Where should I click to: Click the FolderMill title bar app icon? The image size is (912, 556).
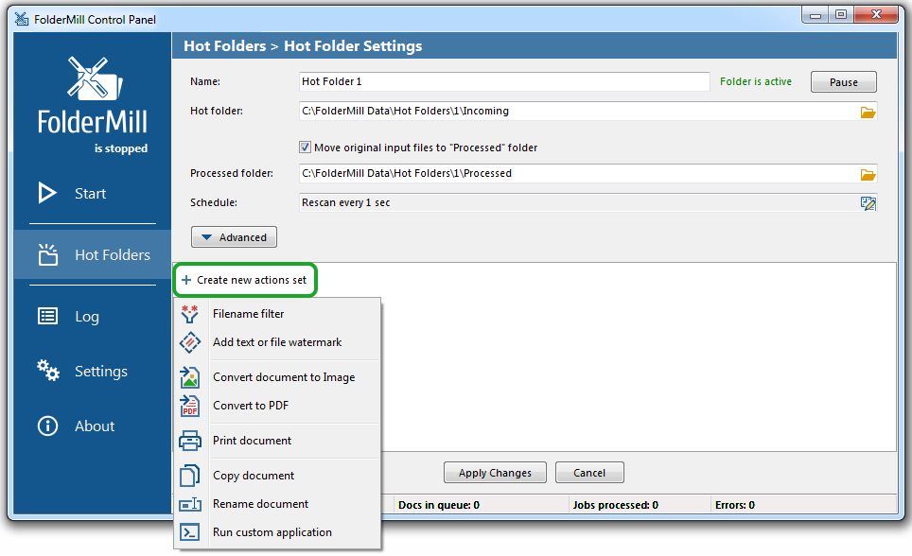click(22, 19)
